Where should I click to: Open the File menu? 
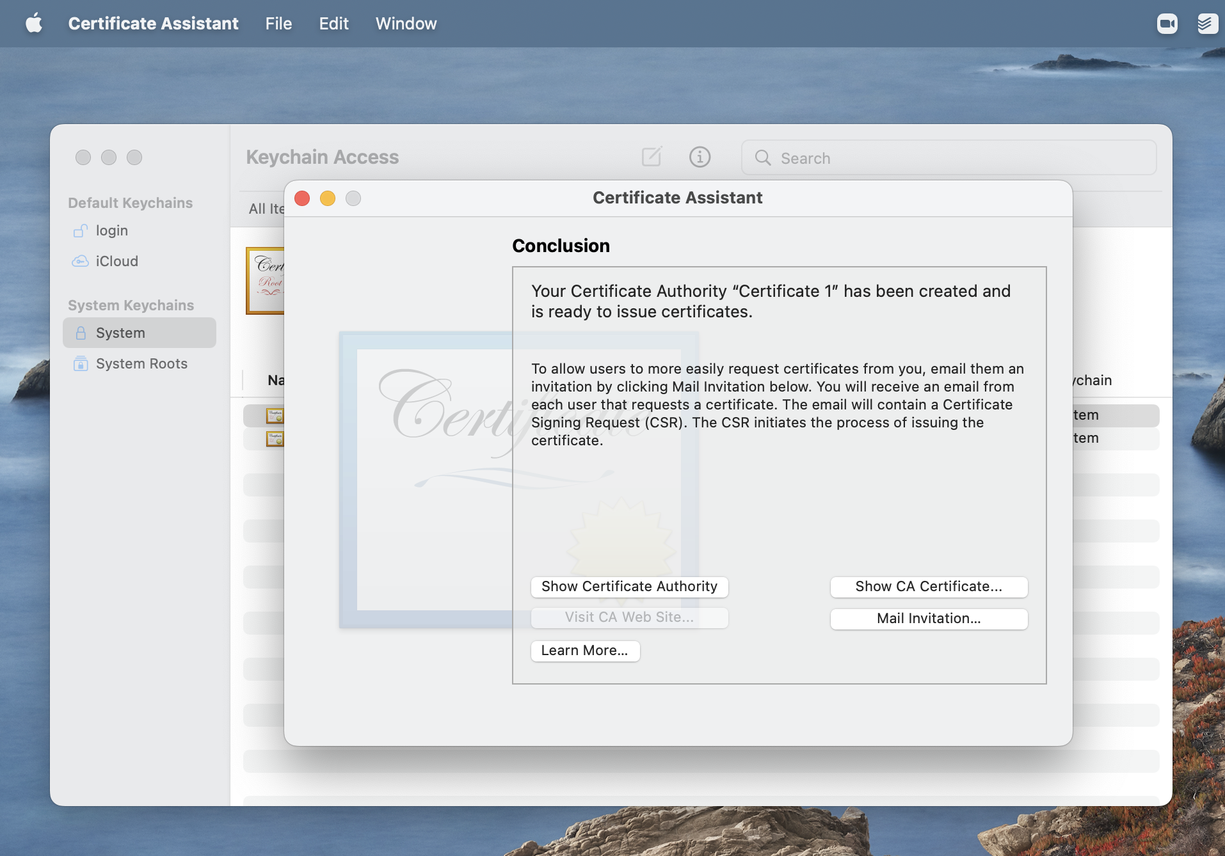point(278,24)
